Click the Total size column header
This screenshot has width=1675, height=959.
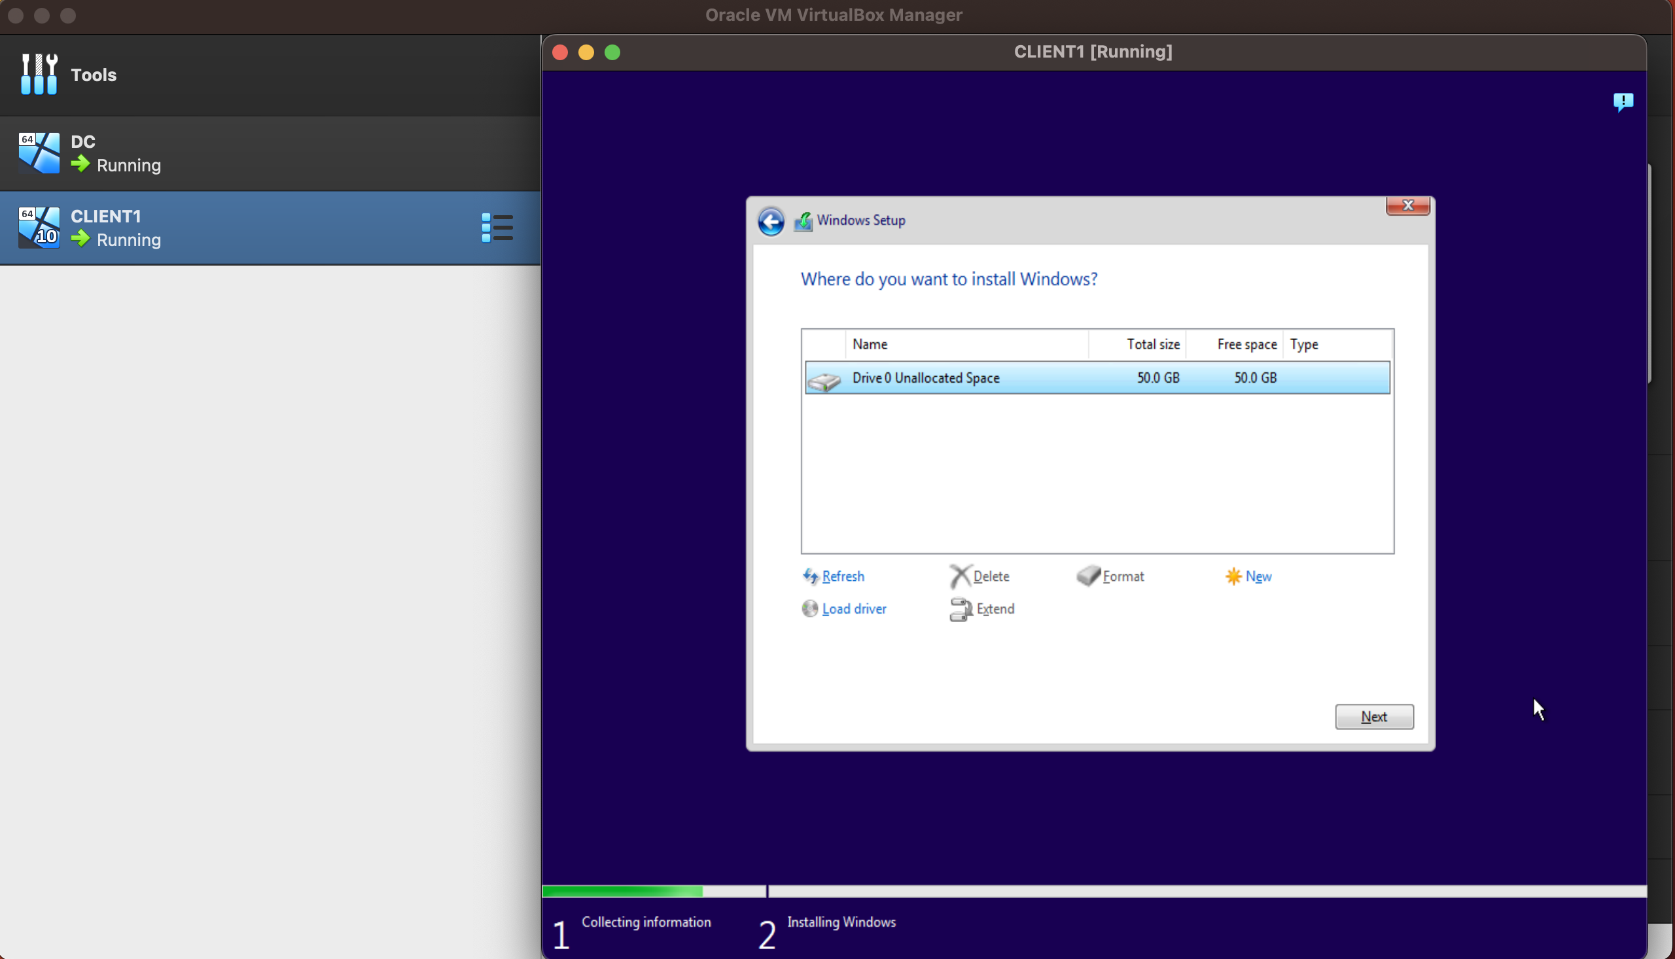coord(1152,345)
